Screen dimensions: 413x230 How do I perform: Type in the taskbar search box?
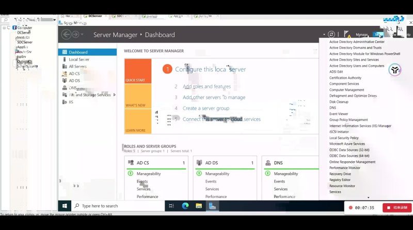[x=118, y=206]
